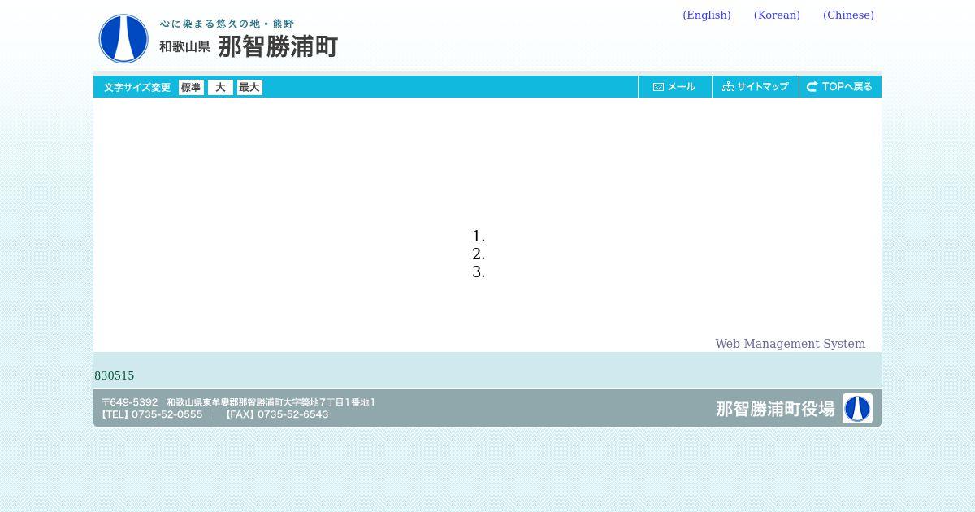This screenshot has height=512, width=975.
Task: Click the footer 那智勝浦町役場 emblem icon
Action: (x=857, y=409)
